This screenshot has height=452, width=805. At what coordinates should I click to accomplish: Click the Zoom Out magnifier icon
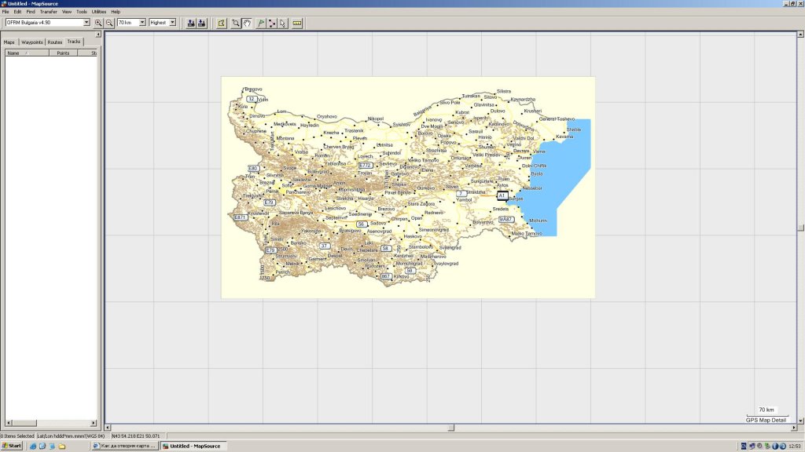point(109,23)
